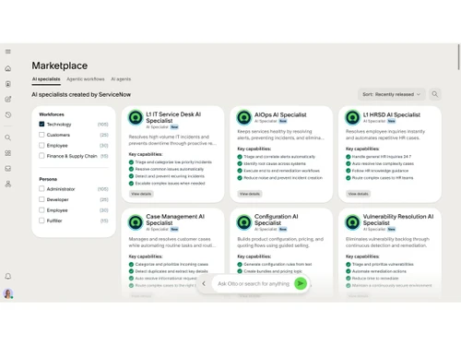Click the L1 HRSD AI Specialist avatar icon
Image resolution: width=461 pixels, height=346 pixels.
pos(352,117)
